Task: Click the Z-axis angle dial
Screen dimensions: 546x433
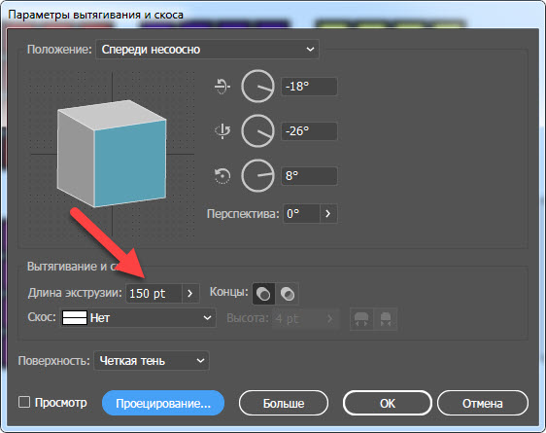Action: point(257,176)
